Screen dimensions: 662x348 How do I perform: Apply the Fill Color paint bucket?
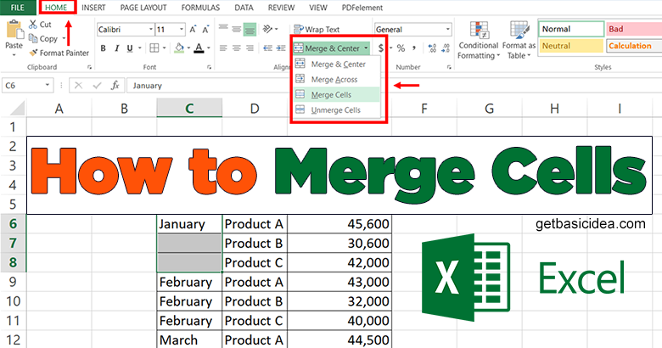(179, 48)
